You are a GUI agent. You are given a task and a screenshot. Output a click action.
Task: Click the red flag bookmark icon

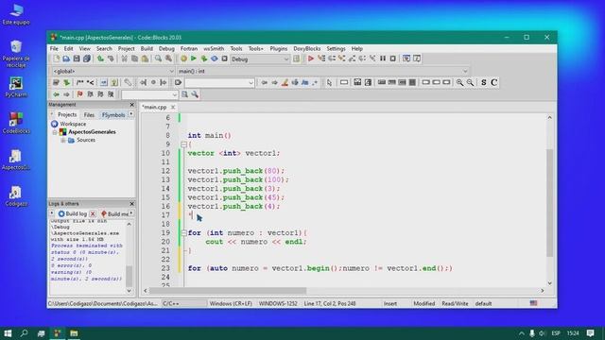pyautogui.click(x=79, y=94)
